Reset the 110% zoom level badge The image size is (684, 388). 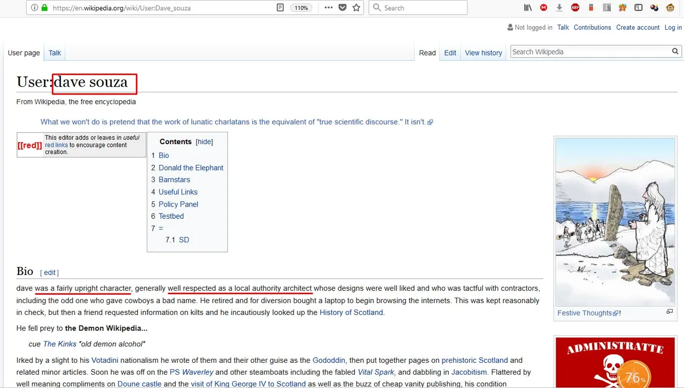(x=301, y=8)
